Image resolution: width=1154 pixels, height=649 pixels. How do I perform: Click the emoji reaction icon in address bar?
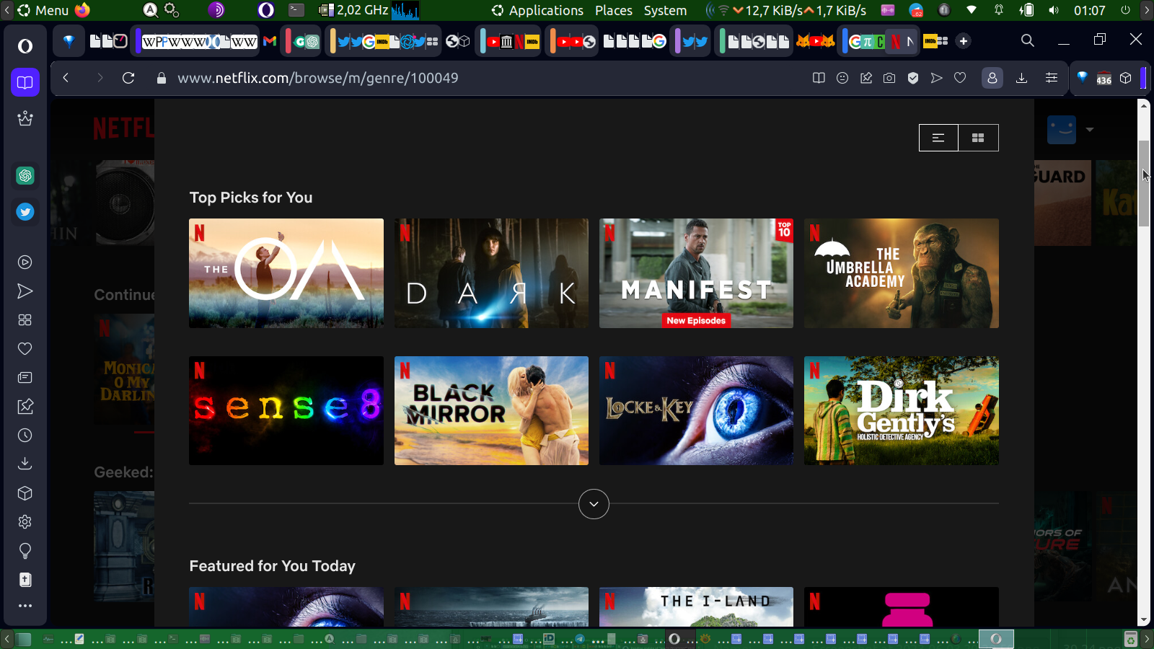(x=842, y=78)
